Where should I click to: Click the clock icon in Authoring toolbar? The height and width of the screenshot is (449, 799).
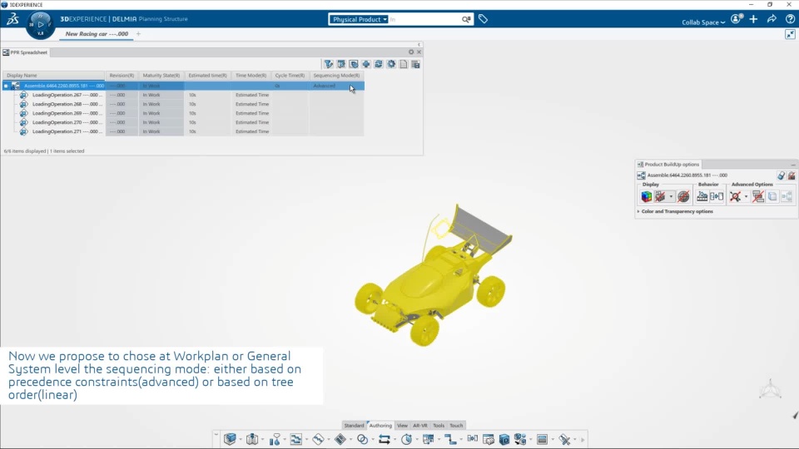(407, 439)
